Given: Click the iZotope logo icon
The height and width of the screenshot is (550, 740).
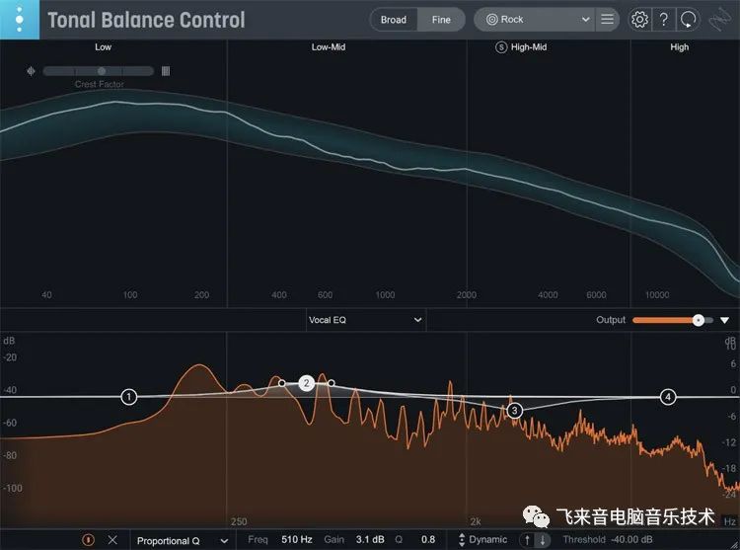Looking at the screenshot, I should (x=720, y=20).
